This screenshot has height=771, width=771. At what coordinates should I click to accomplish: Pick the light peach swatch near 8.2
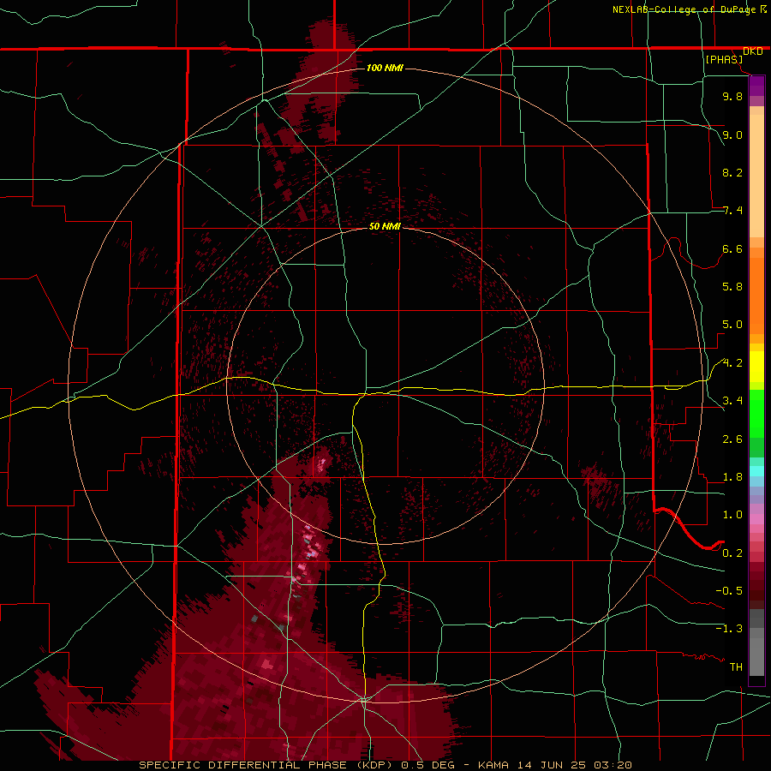coord(756,176)
